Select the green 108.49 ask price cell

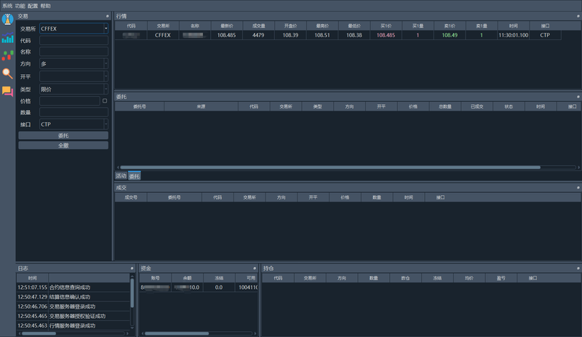450,35
